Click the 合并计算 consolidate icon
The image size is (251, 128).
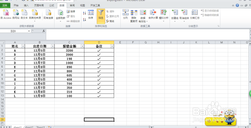(x=153, y=14)
